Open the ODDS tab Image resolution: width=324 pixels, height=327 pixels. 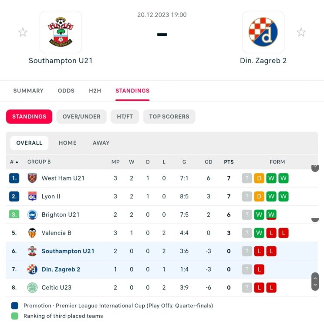[66, 91]
